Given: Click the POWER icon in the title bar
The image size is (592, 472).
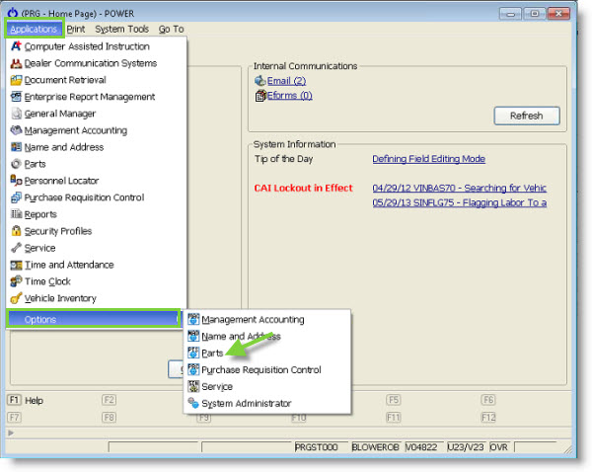Looking at the screenshot, I should pos(13,13).
